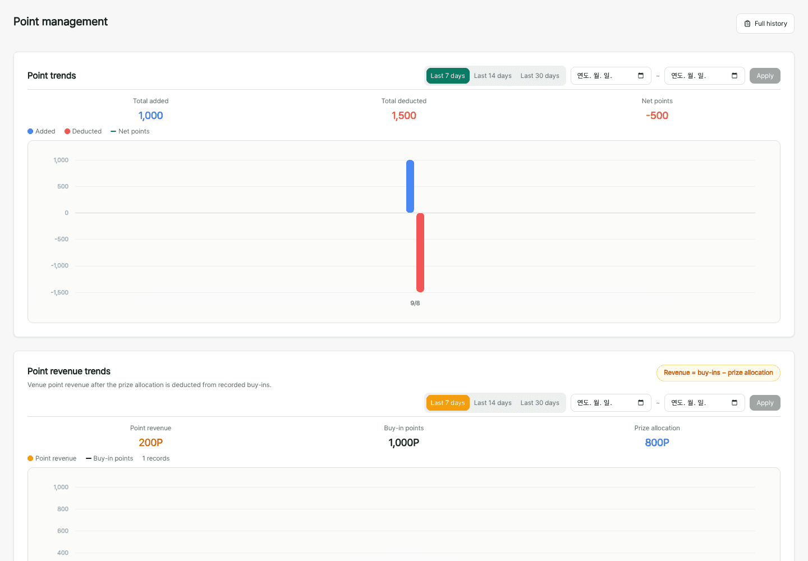808x561 pixels.
Task: Click the 1 records label
Action: point(156,458)
